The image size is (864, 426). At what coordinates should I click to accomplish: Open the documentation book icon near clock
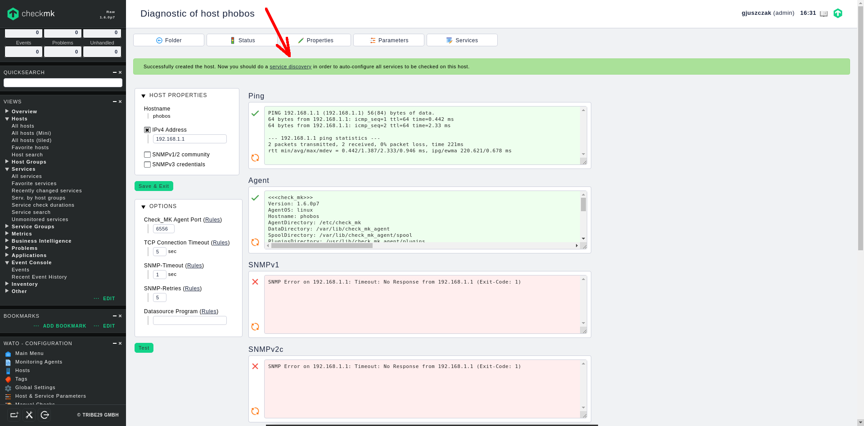(823, 13)
